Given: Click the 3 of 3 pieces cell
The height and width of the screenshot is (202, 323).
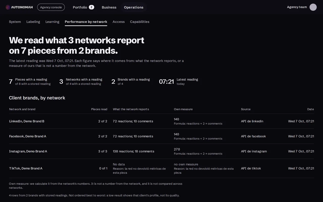Looking at the screenshot, I should [x=103, y=151].
